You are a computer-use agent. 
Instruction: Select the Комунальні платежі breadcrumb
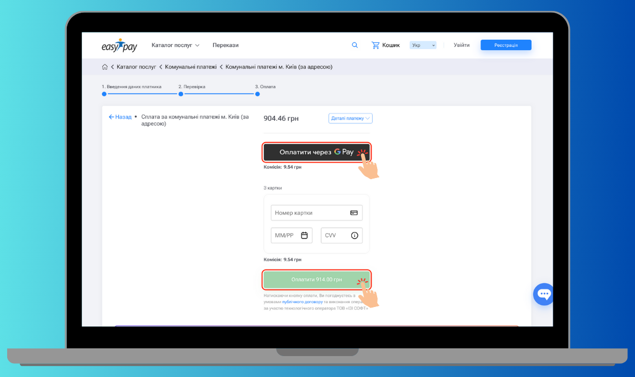point(190,67)
